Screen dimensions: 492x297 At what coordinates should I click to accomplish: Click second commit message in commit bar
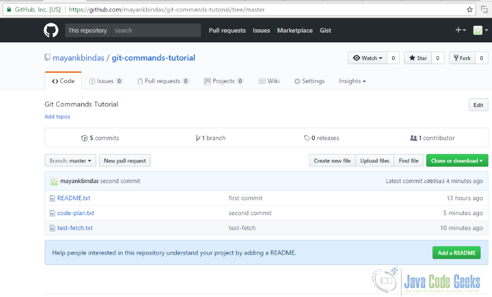[x=120, y=181]
